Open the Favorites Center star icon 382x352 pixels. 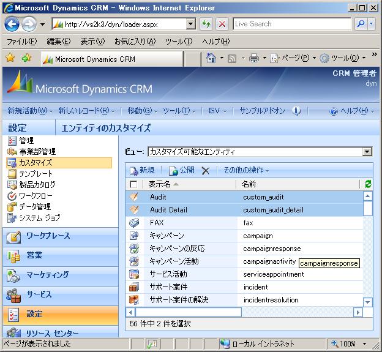click(10, 58)
